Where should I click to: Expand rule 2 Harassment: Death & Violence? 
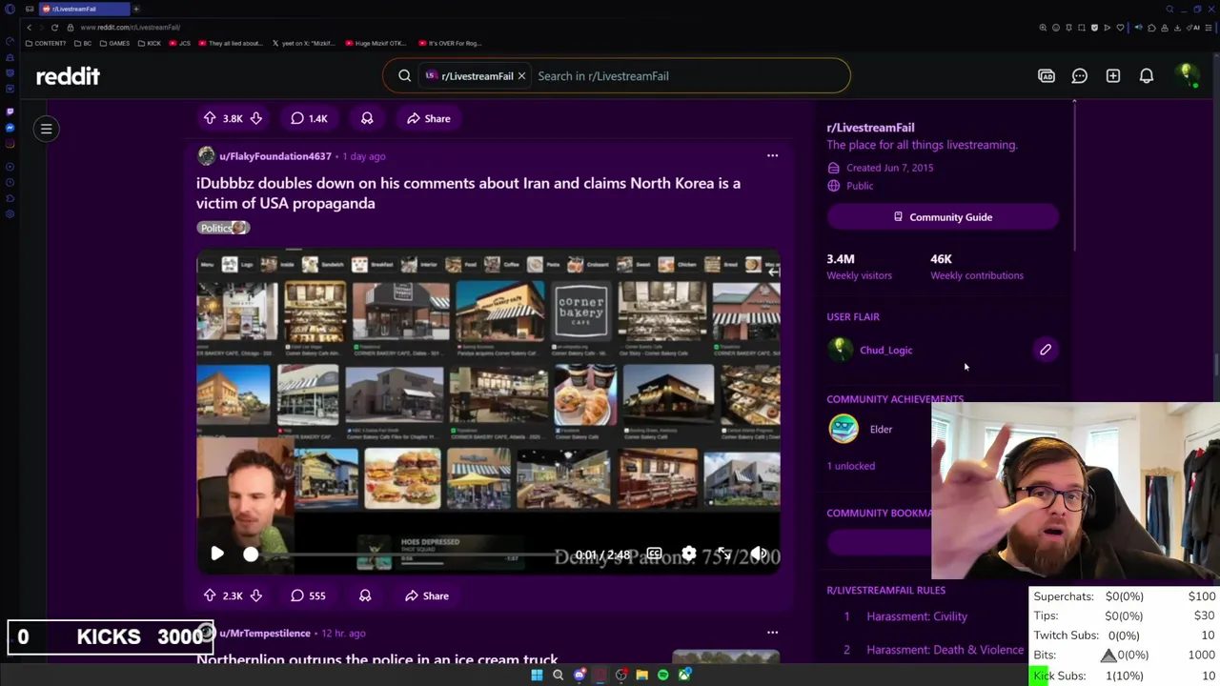click(945, 650)
